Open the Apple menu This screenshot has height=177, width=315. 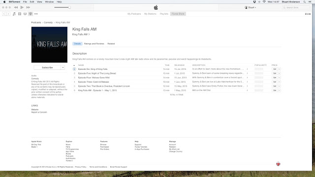4,2
